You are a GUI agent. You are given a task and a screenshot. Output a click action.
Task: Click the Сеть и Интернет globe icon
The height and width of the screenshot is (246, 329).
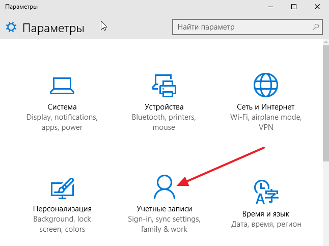pyautogui.click(x=265, y=86)
